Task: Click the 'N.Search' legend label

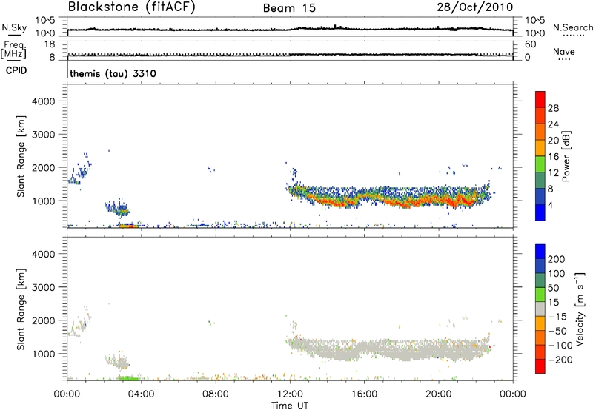Action: tap(572, 27)
